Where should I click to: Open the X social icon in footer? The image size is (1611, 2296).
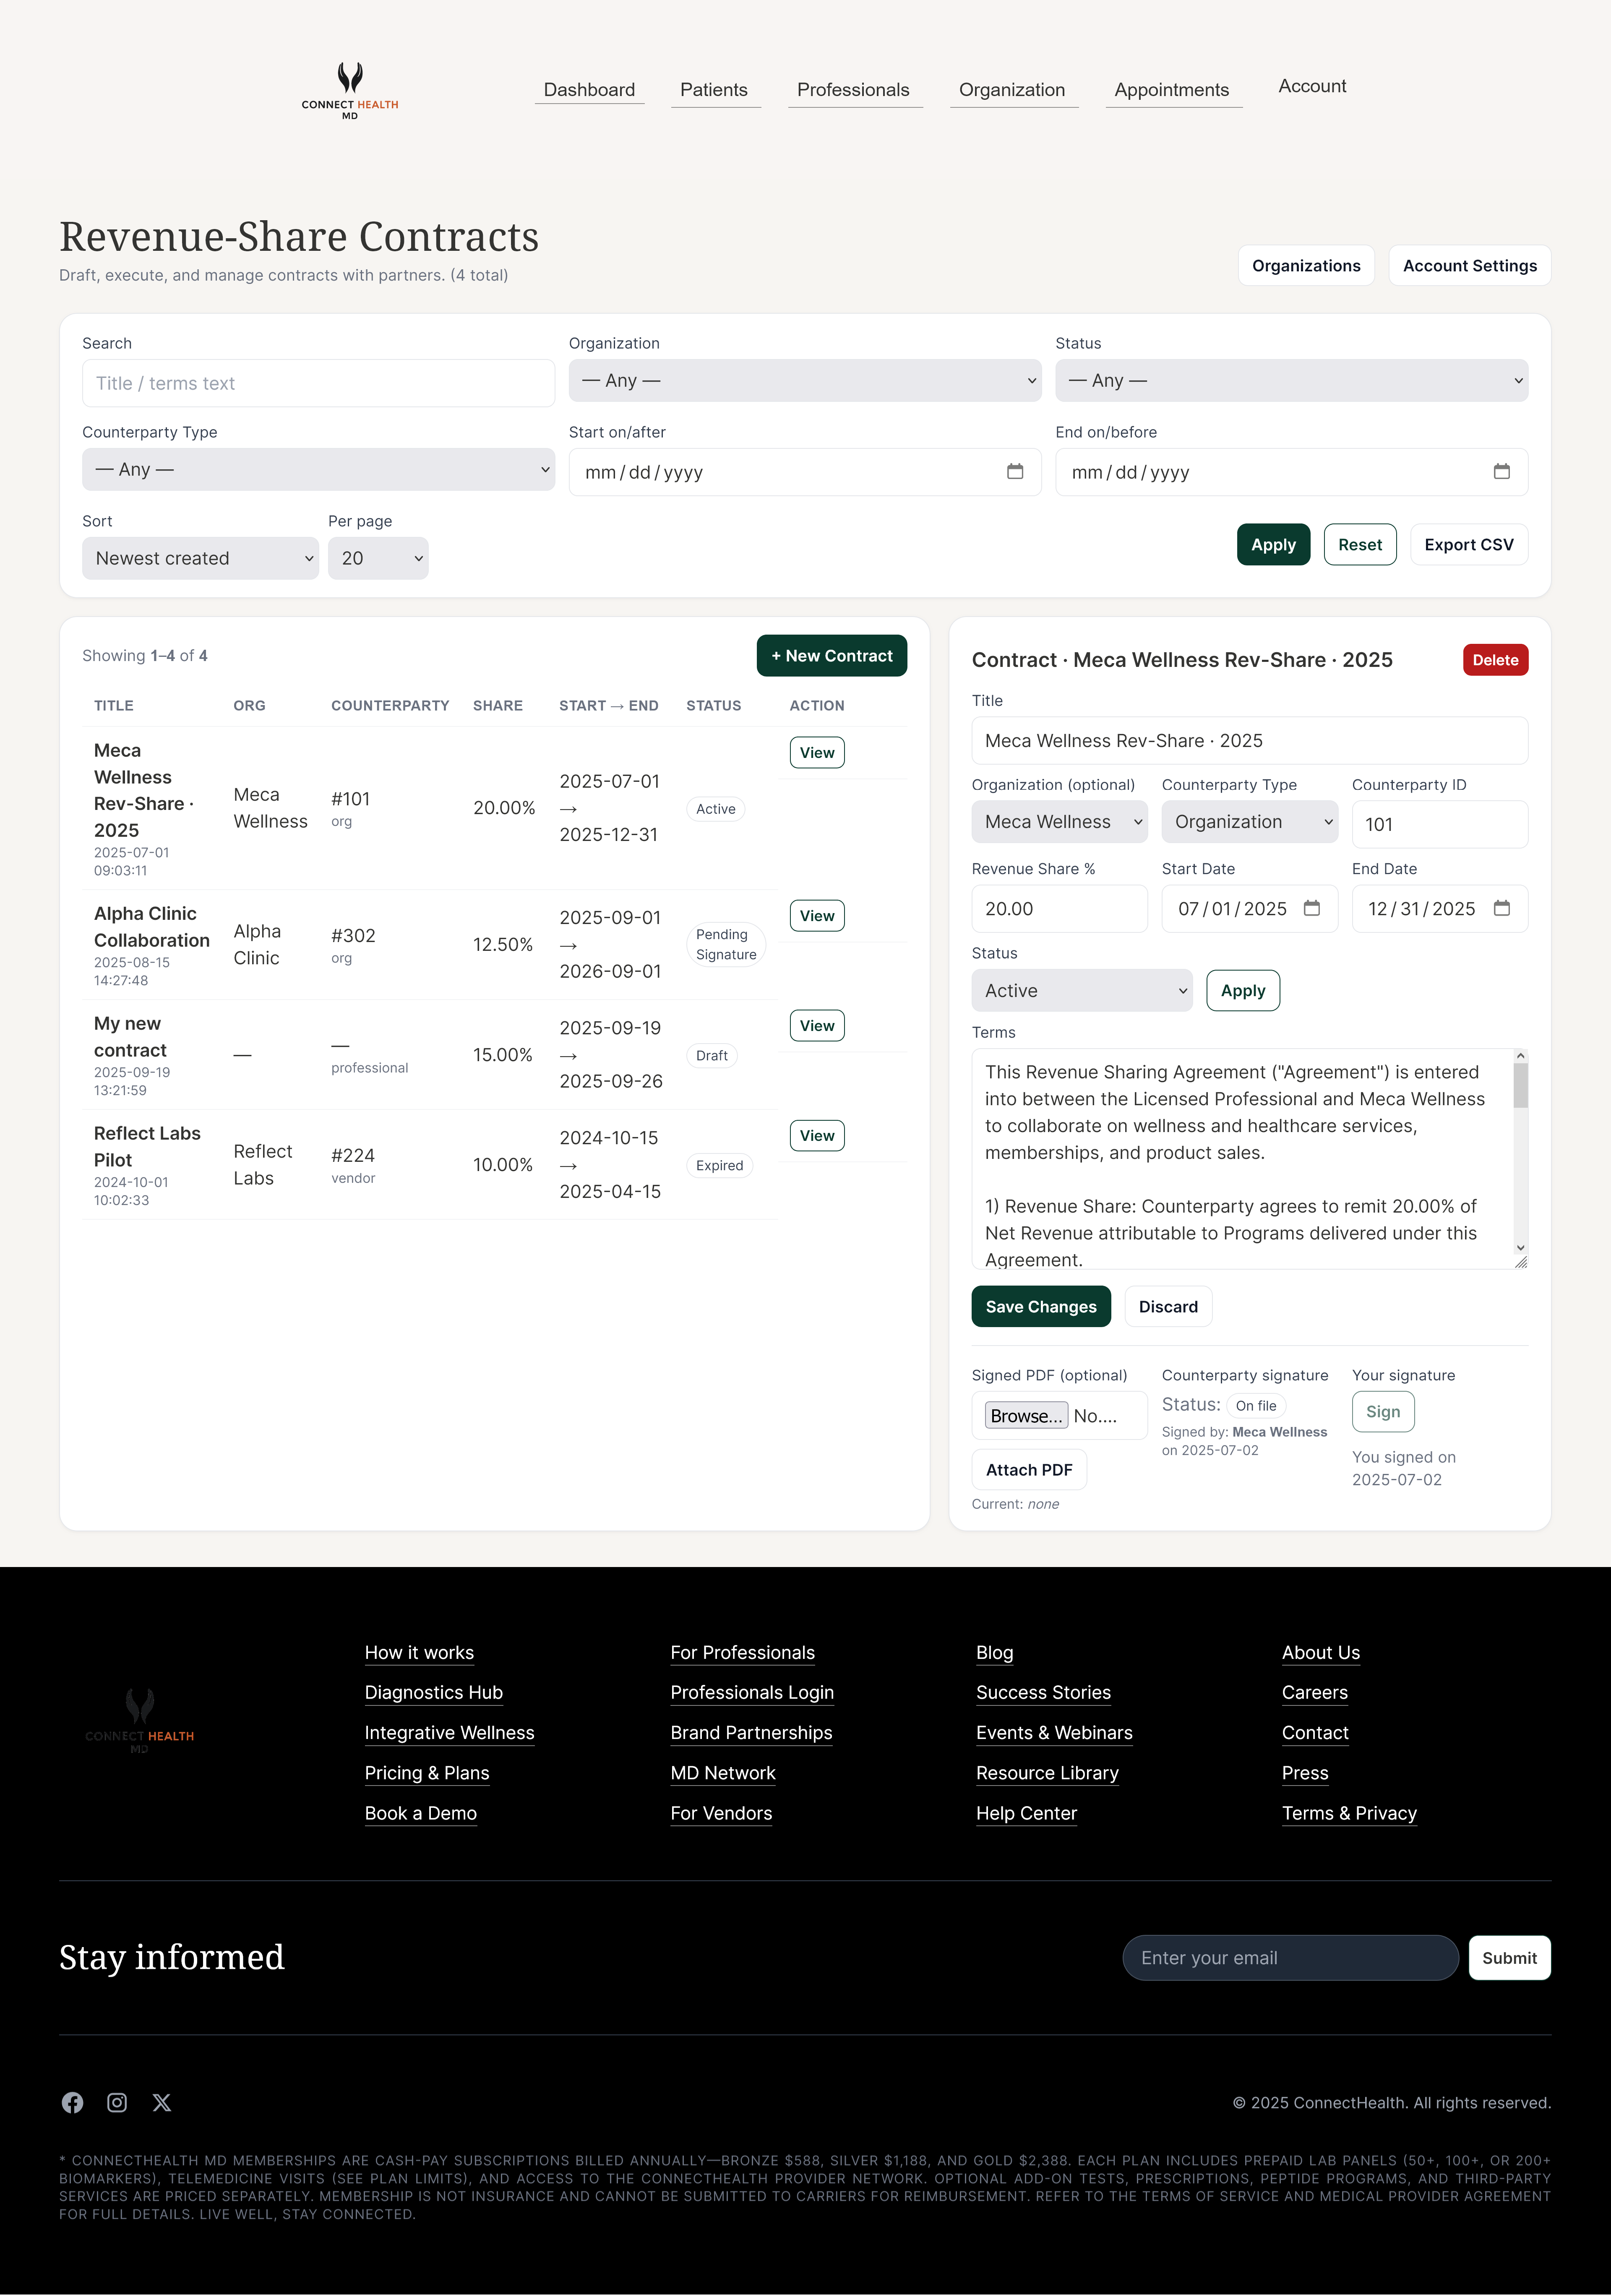coord(161,2103)
